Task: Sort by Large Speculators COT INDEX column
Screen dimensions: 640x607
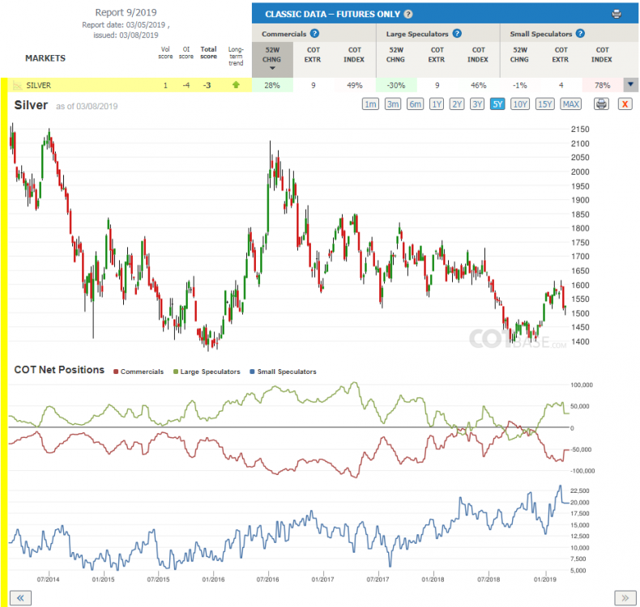Action: pos(478,54)
